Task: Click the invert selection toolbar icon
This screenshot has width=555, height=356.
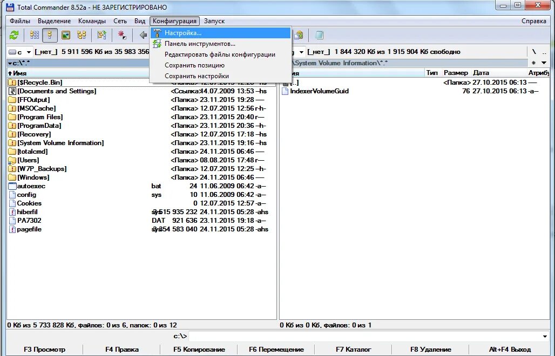Action: pos(102,35)
